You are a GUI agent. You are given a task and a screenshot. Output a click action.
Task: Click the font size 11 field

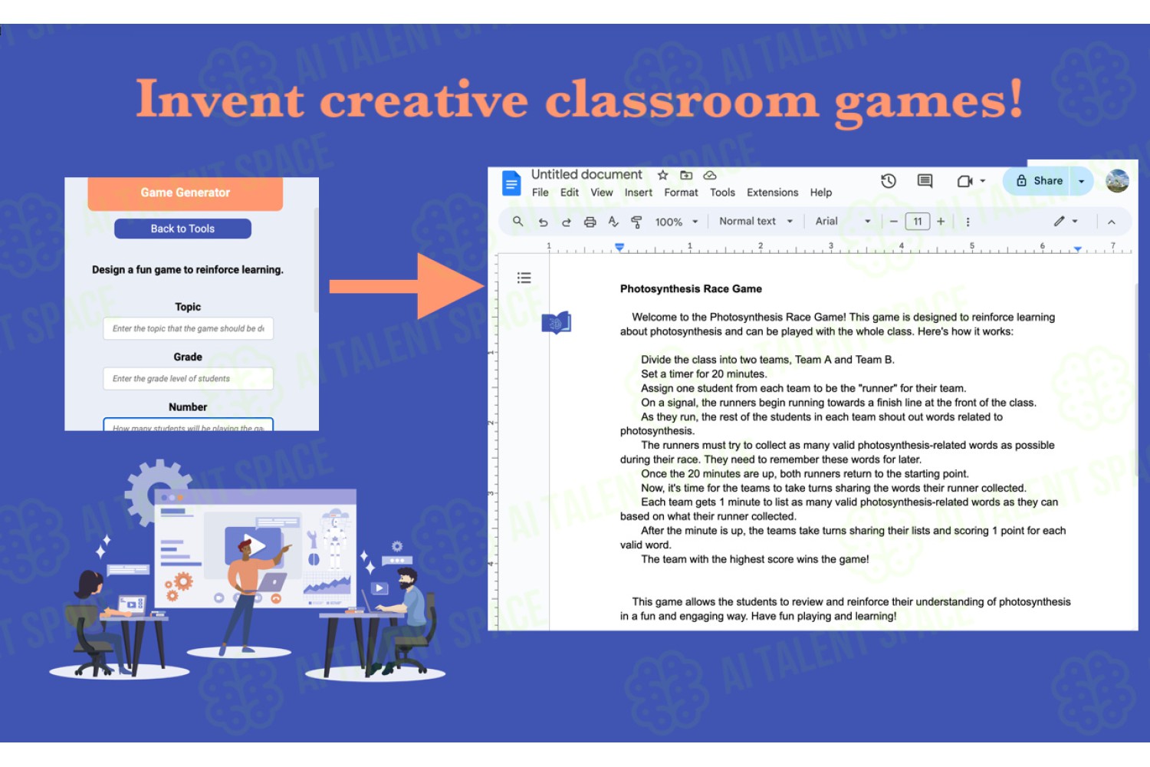pyautogui.click(x=918, y=222)
